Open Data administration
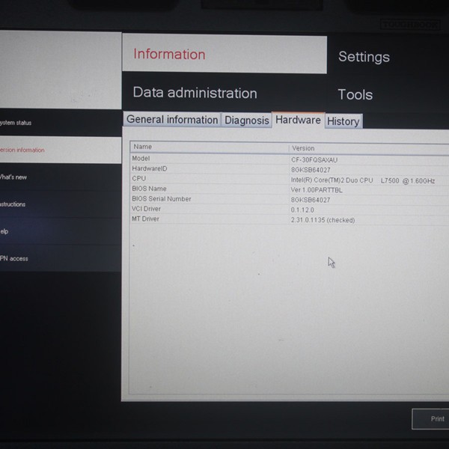Screen dimensions: 449x449 tap(195, 93)
